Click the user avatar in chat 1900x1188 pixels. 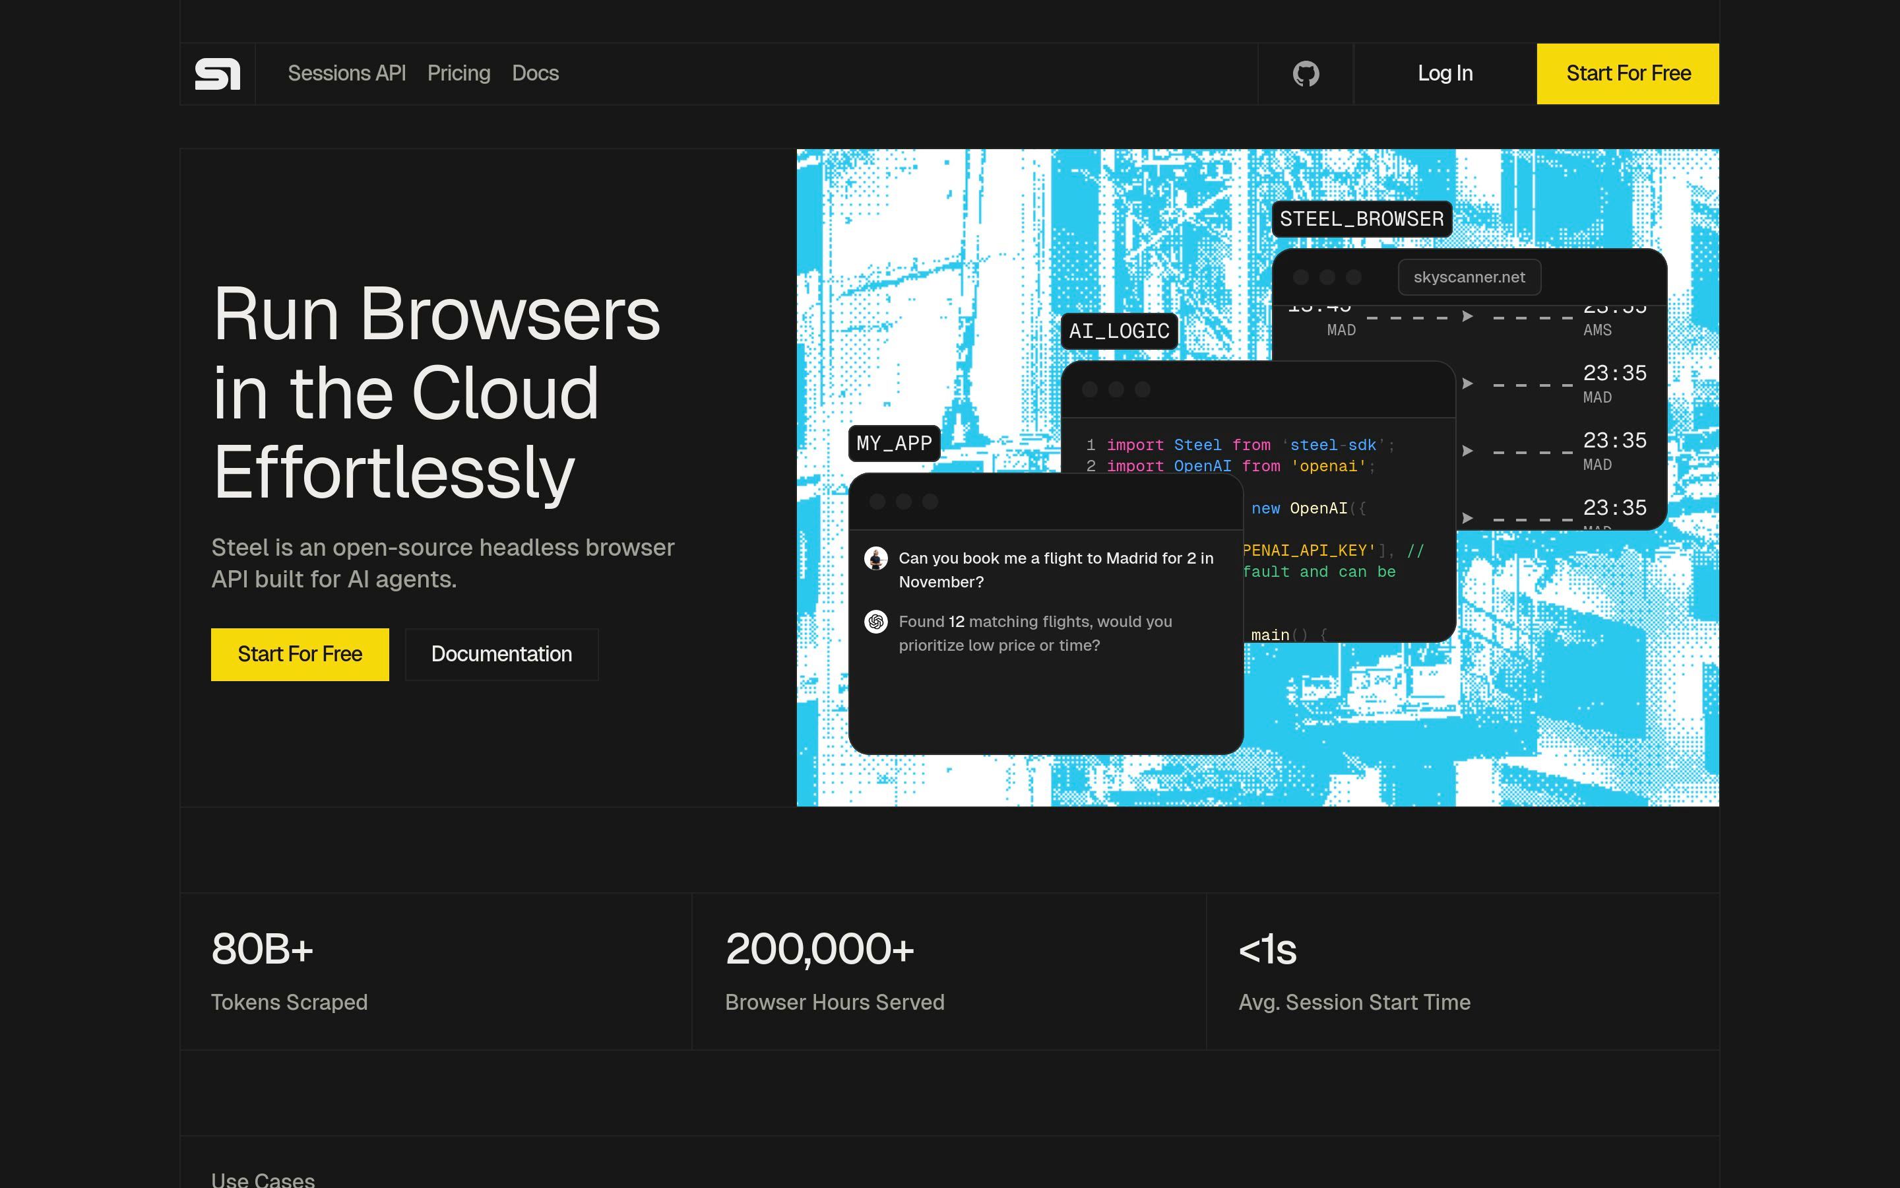[875, 558]
